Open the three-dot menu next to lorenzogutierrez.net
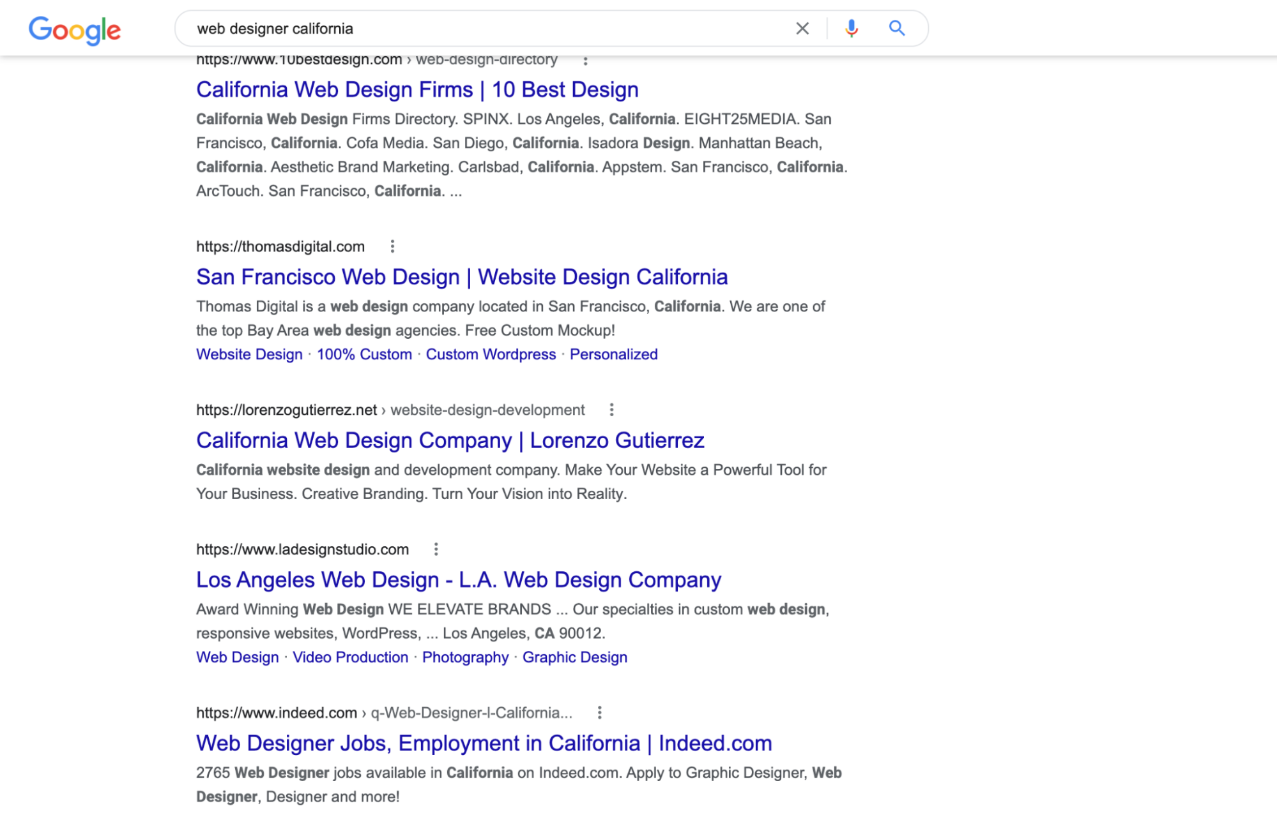The height and width of the screenshot is (822, 1277). pyautogui.click(x=611, y=410)
